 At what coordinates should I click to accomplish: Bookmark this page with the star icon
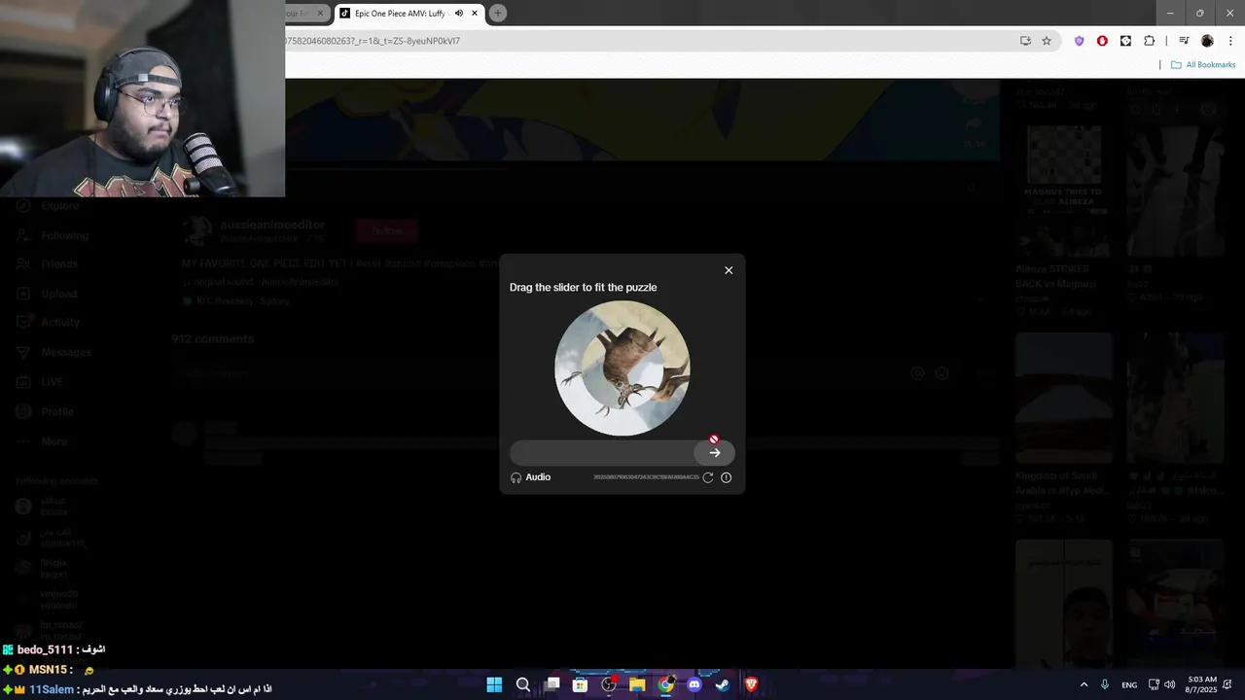(1047, 41)
